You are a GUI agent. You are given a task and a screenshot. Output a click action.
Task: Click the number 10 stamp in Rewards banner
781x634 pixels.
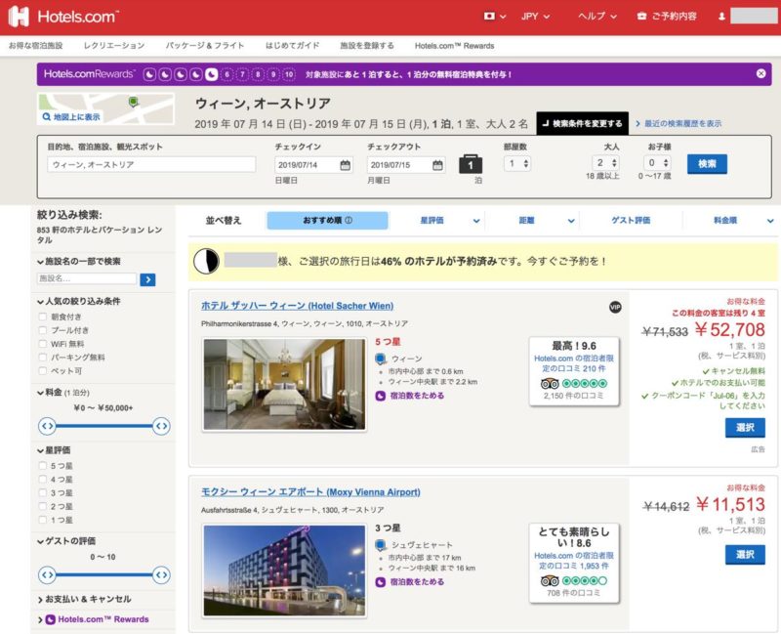289,74
